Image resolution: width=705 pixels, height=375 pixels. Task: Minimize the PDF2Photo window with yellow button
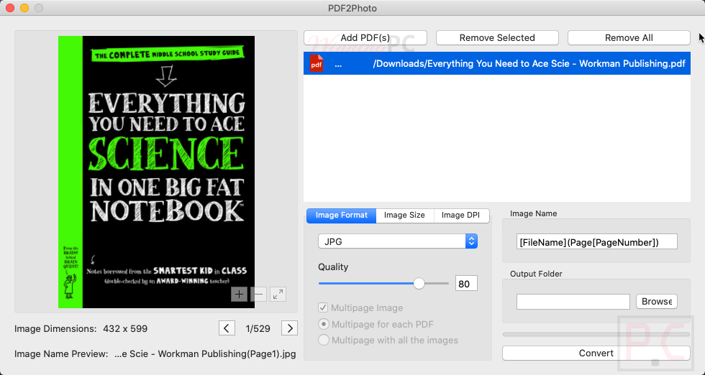24,8
